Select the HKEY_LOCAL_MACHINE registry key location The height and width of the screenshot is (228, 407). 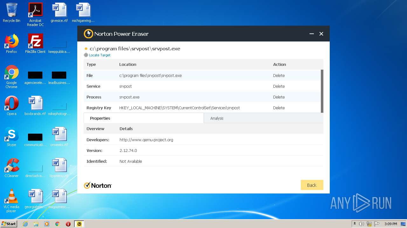pos(180,108)
